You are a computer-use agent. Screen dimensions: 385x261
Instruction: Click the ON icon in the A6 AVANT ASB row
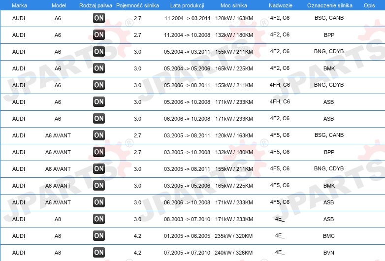(x=99, y=202)
